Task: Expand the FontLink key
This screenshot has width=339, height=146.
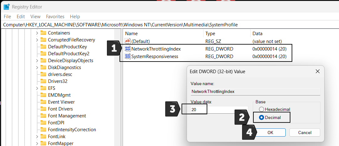Action: coord(37,137)
